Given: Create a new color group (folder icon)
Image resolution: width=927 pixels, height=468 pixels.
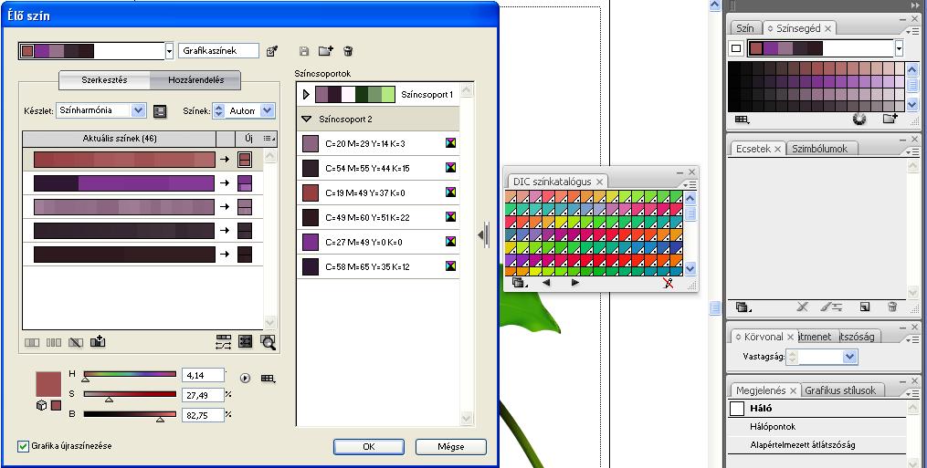Looking at the screenshot, I should [326, 51].
